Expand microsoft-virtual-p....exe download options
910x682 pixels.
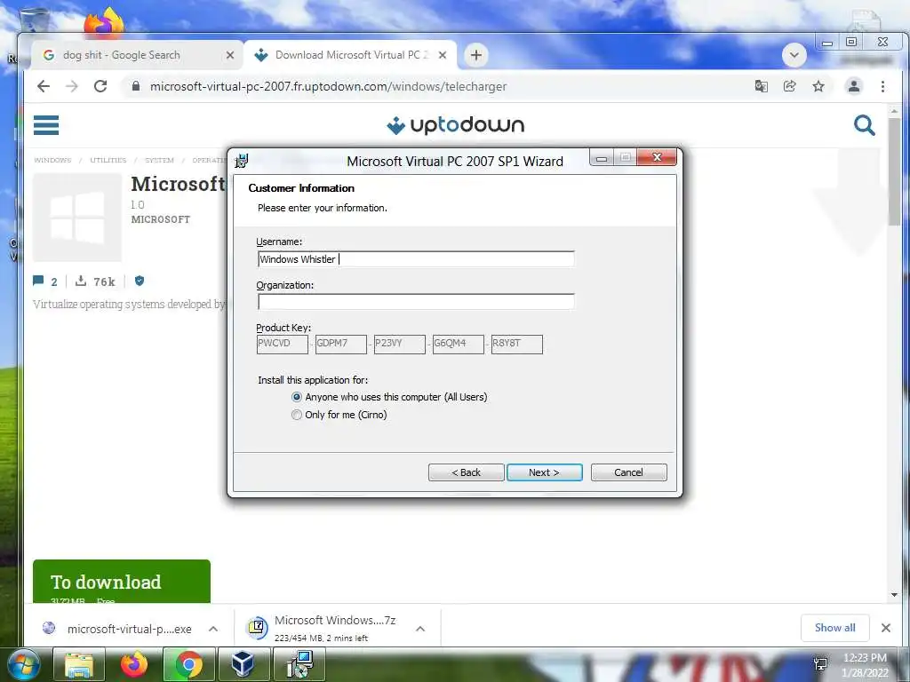pyautogui.click(x=213, y=629)
